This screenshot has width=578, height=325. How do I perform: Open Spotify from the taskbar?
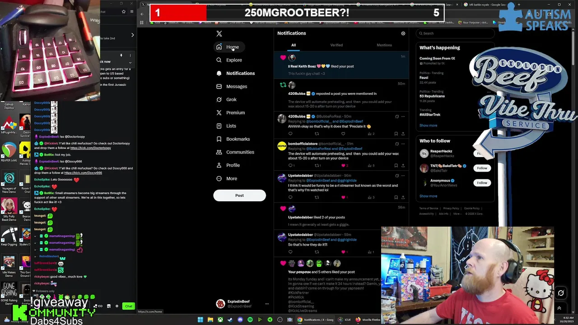250,320
